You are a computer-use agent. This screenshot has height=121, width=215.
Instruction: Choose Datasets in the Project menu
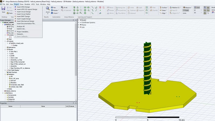point(20,34)
